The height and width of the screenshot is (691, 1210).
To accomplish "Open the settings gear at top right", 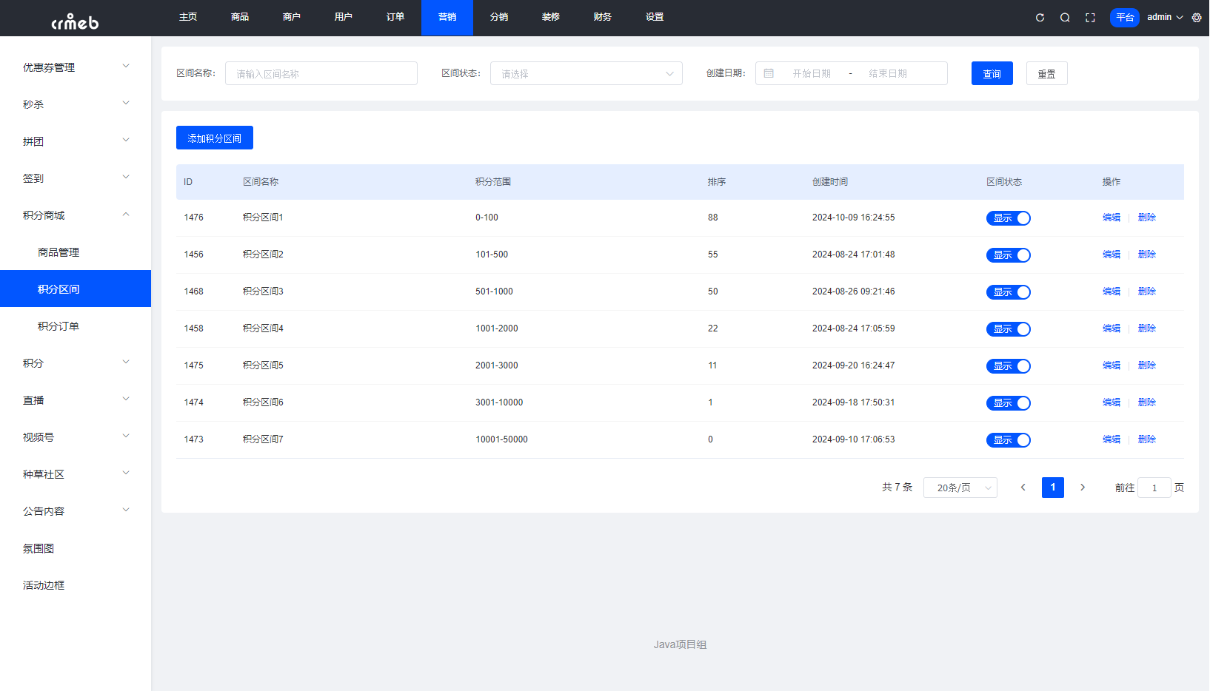I will click(1196, 17).
